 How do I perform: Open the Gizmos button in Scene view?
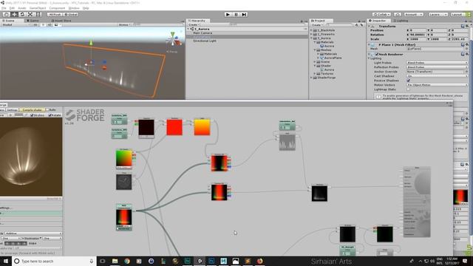pyautogui.click(x=124, y=24)
